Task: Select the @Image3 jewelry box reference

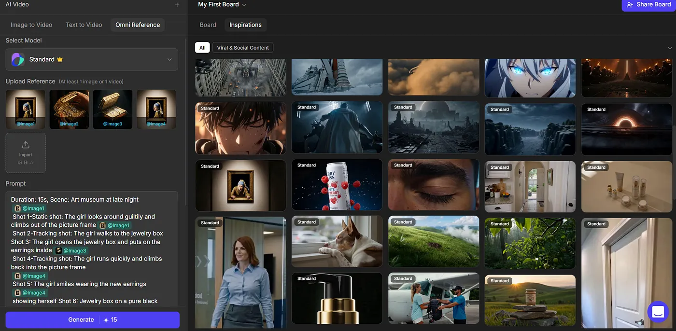Action: point(113,110)
